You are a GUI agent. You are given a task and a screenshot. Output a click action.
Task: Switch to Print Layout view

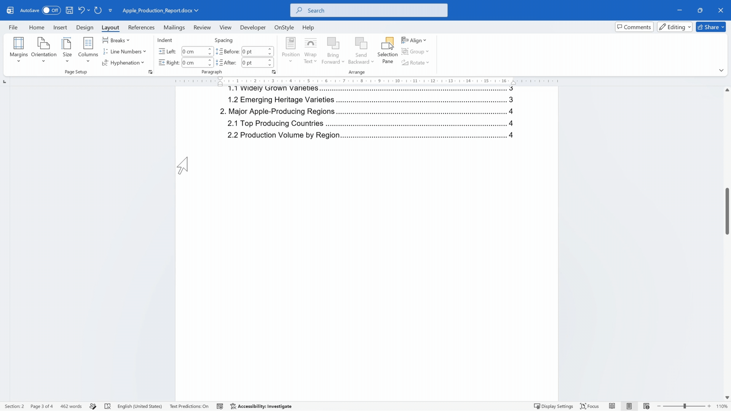coord(629,406)
